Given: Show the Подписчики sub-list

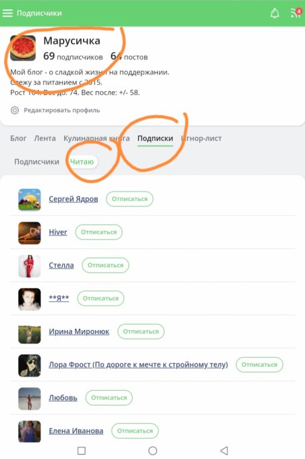Looking at the screenshot, I should tap(36, 161).
